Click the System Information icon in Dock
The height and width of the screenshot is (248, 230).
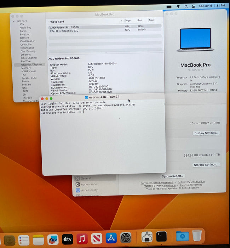(x=147, y=237)
